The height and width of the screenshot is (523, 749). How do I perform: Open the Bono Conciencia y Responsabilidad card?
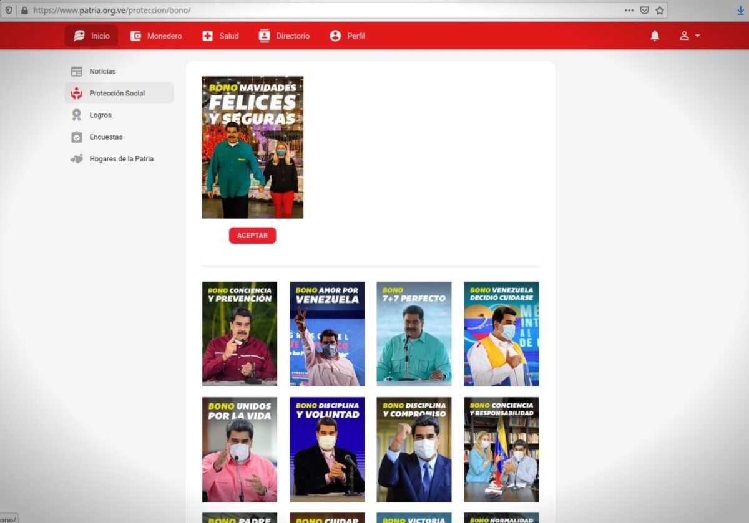click(501, 449)
